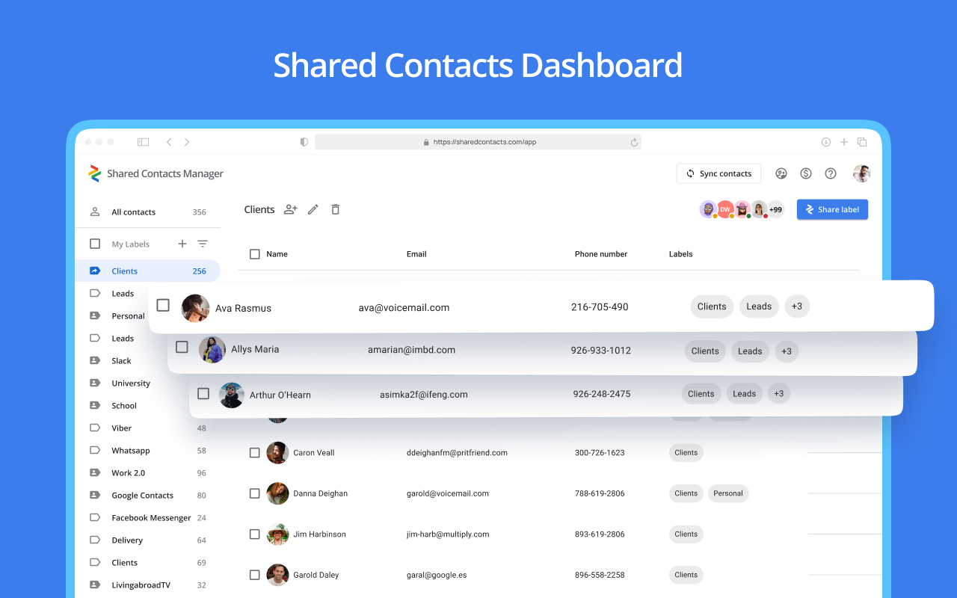Click the trash delete label icon
The image size is (957, 598).
[336, 209]
